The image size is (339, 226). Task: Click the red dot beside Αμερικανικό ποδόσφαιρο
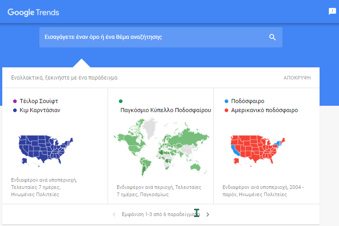pos(226,110)
